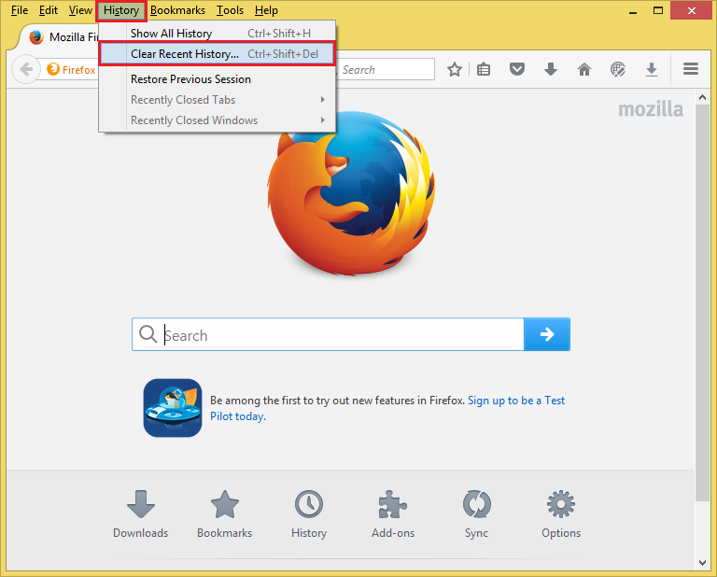Select Restore Previous Session
The width and height of the screenshot is (717, 577).
[x=218, y=79]
